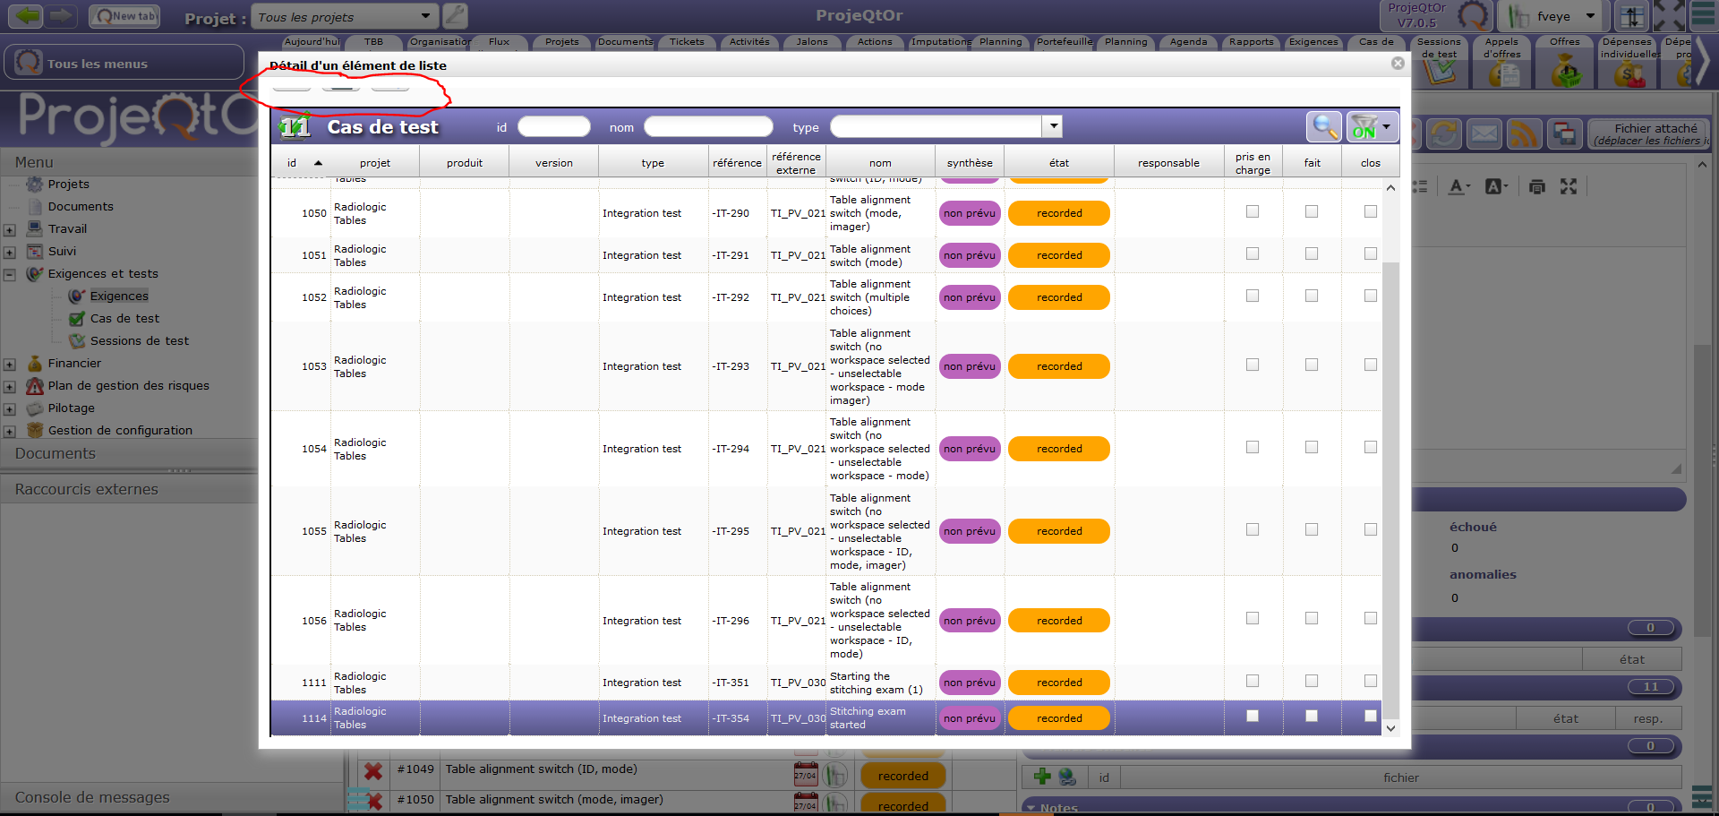Click the 'Tous les menus' button

click(124, 64)
